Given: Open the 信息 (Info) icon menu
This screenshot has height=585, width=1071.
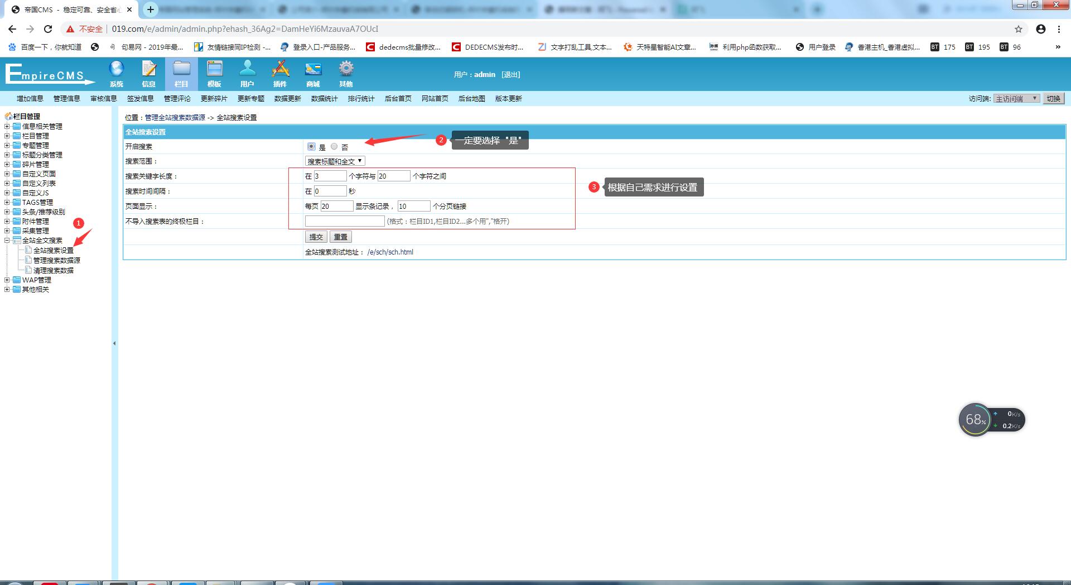Looking at the screenshot, I should click(x=149, y=74).
